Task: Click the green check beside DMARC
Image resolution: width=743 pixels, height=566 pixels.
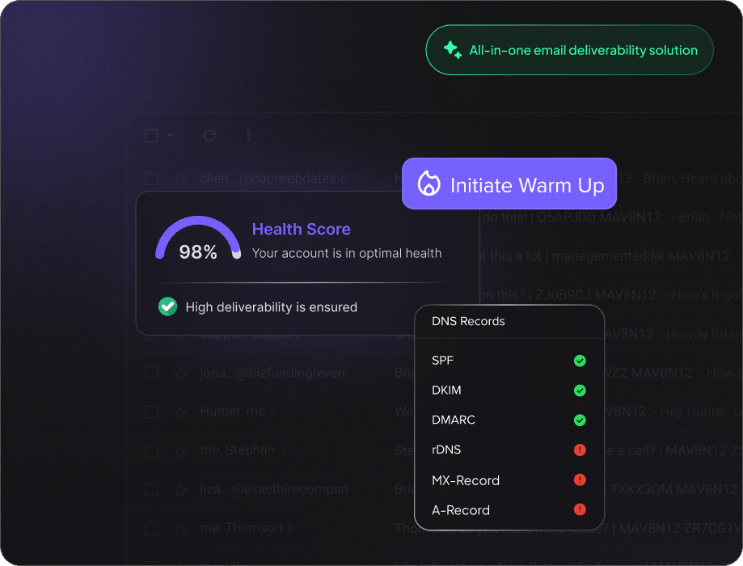Action: (580, 420)
